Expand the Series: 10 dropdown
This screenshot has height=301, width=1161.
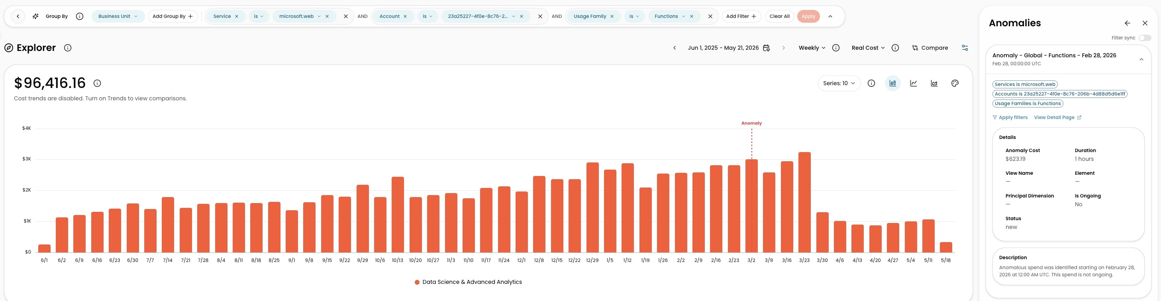tap(839, 83)
